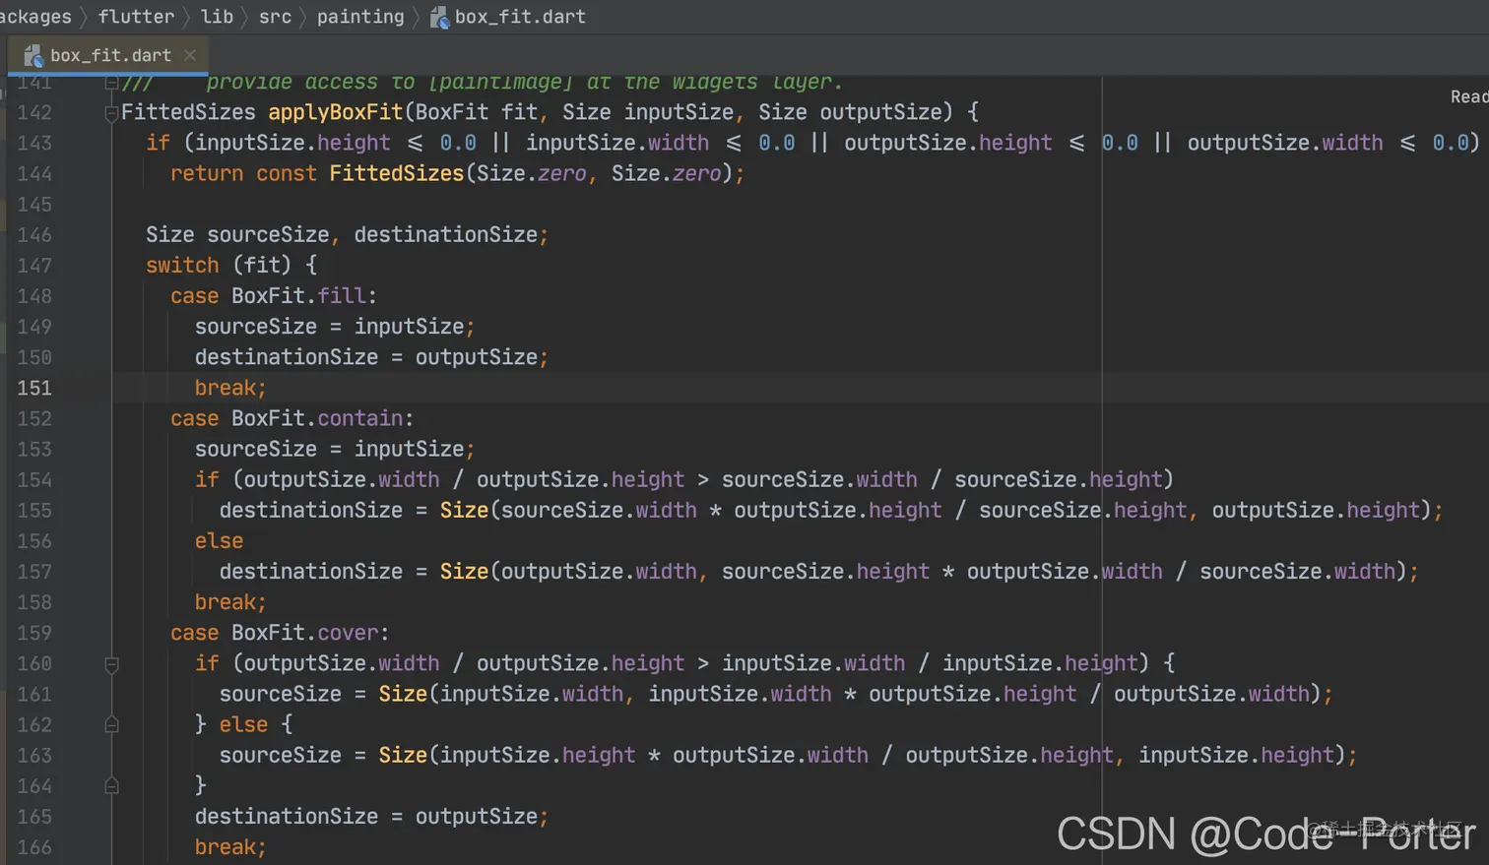Click line number 142 in the gutter
This screenshot has height=865, width=1489.
34,112
